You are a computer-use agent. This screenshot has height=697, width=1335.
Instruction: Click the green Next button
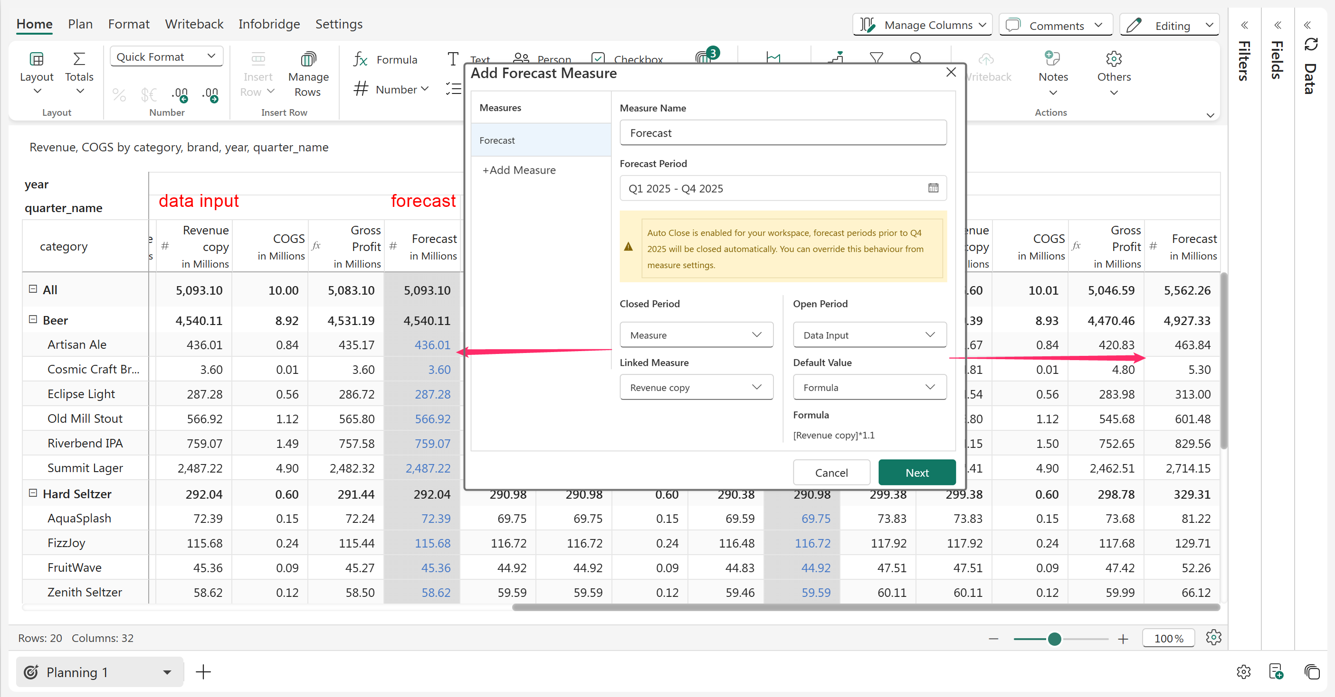[x=916, y=473]
